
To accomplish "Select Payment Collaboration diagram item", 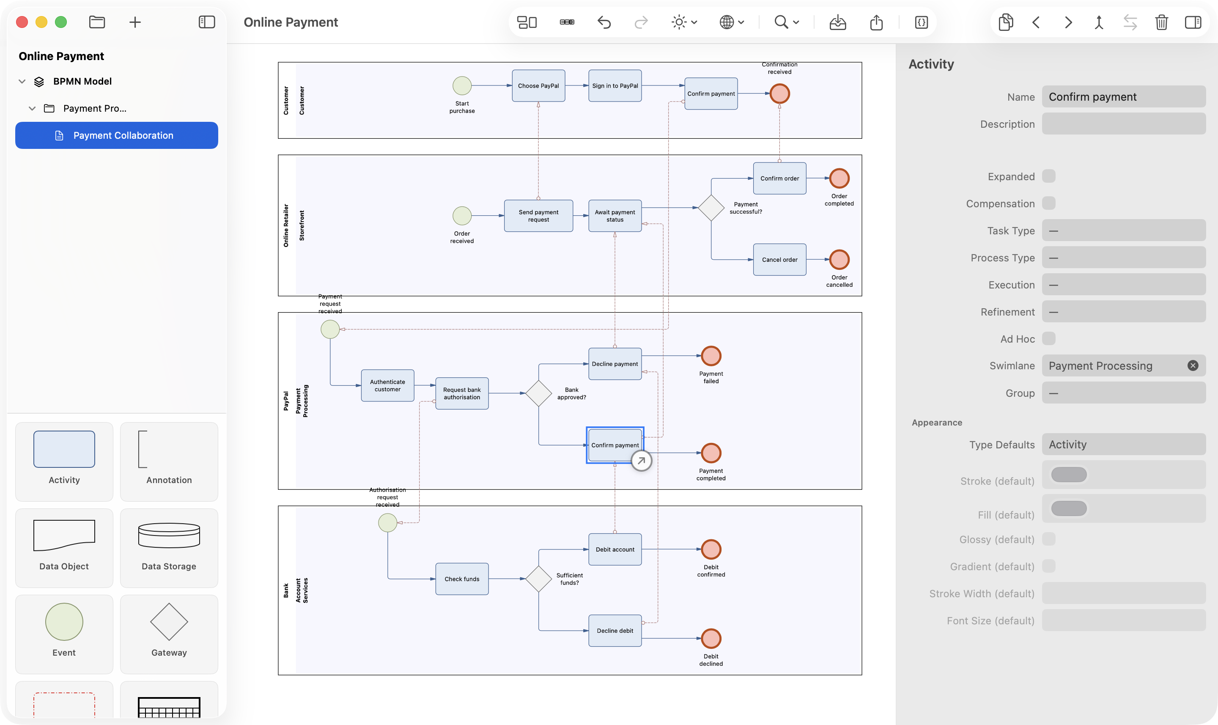I will pyautogui.click(x=117, y=135).
